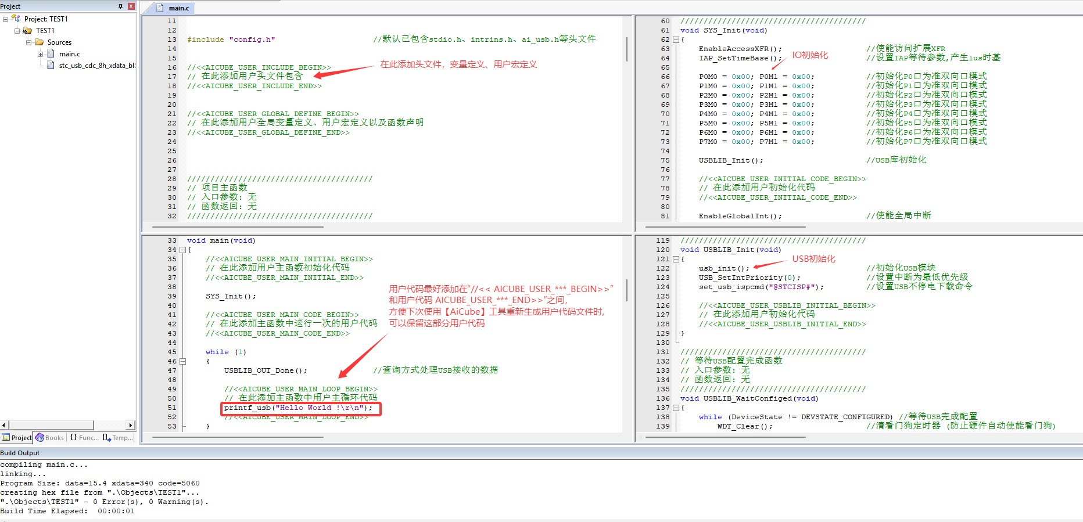1083x522 pixels.
Task: Select the Project: TEST1 root node
Action: [45, 19]
